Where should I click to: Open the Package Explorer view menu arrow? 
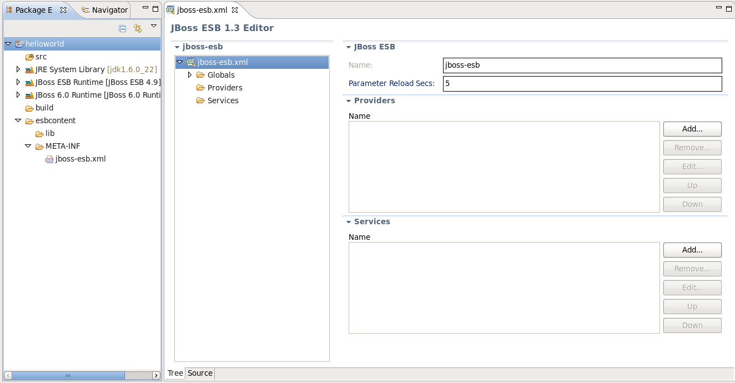coord(154,26)
